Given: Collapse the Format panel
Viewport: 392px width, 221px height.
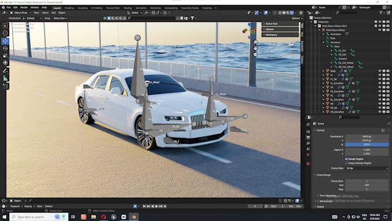Looking at the screenshot, I should (x=320, y=130).
